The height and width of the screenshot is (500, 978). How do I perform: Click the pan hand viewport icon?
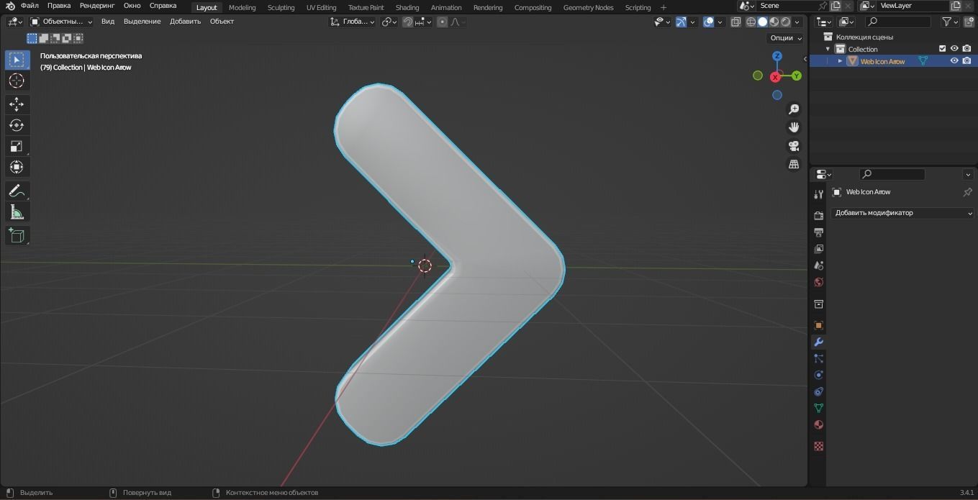click(794, 127)
